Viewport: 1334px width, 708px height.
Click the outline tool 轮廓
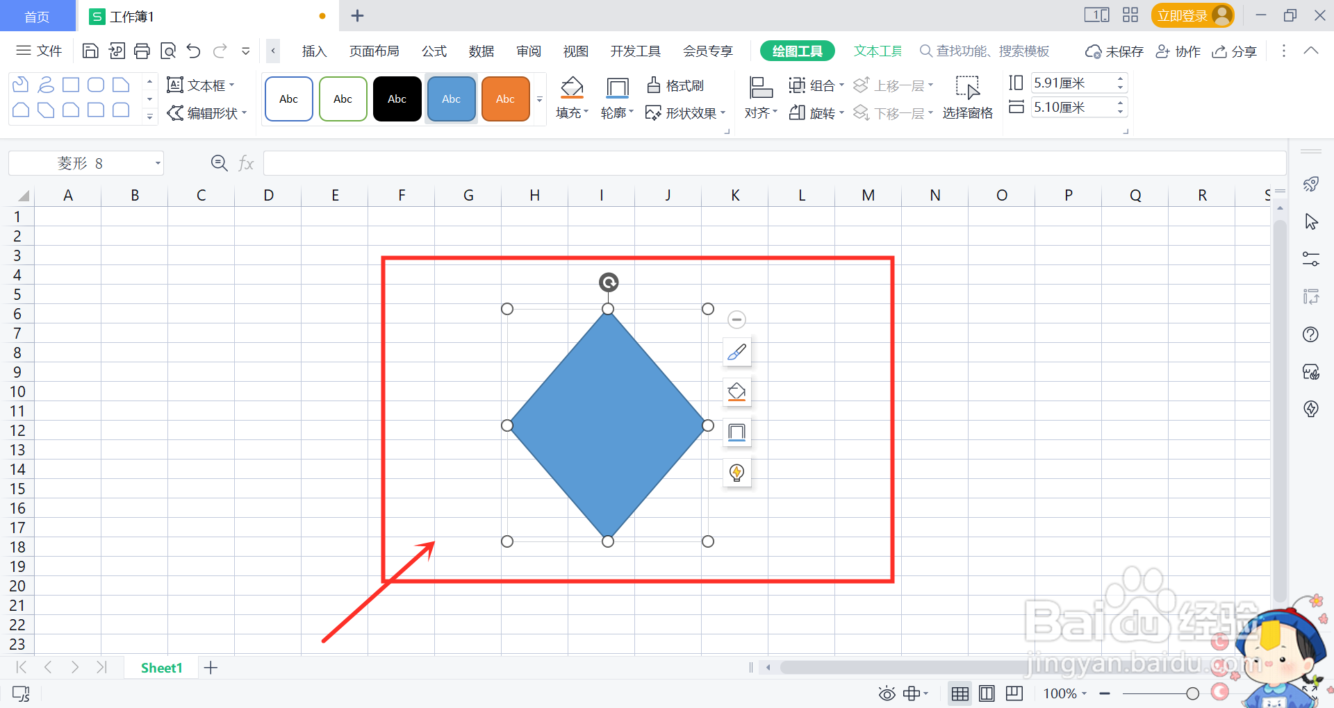coord(614,99)
